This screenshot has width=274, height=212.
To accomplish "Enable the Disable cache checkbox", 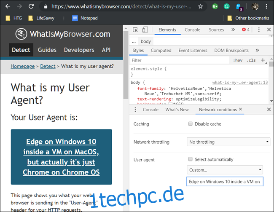I will pos(191,124).
